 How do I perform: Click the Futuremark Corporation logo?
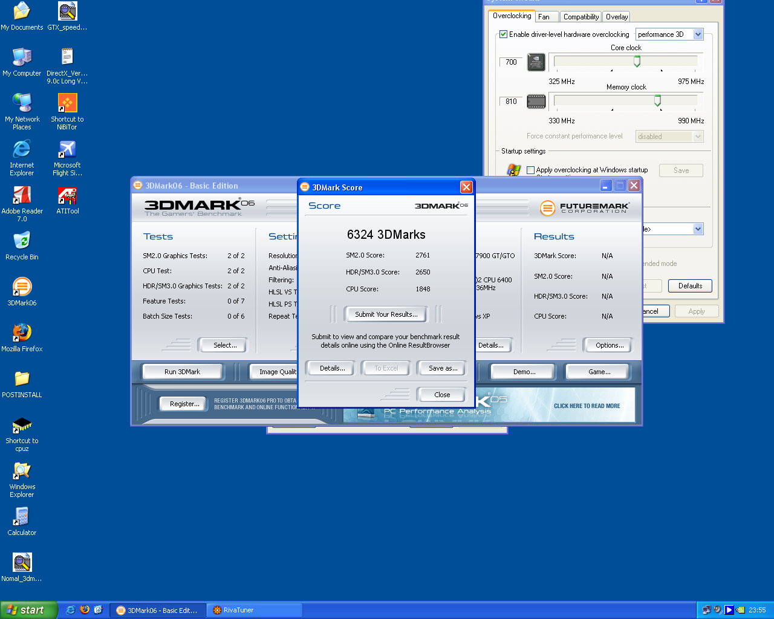585,208
